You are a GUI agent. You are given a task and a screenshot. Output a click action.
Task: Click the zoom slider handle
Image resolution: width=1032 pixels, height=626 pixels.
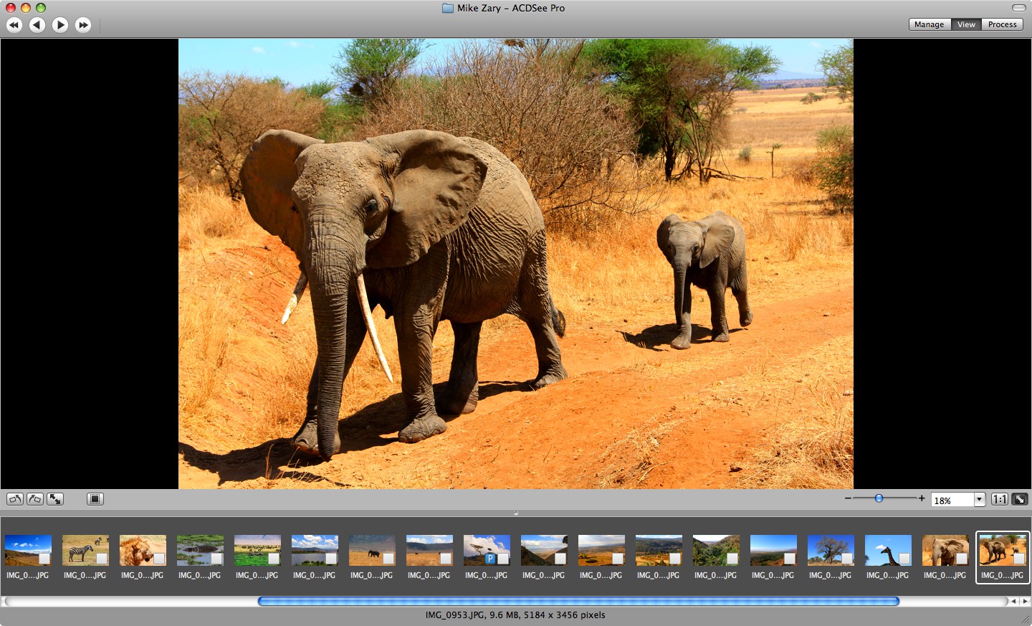[x=879, y=498]
